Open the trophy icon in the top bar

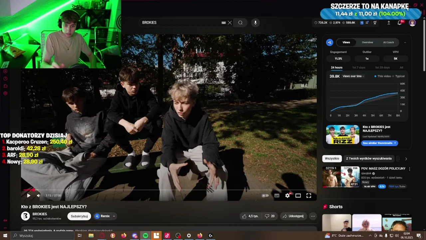pos(375,23)
